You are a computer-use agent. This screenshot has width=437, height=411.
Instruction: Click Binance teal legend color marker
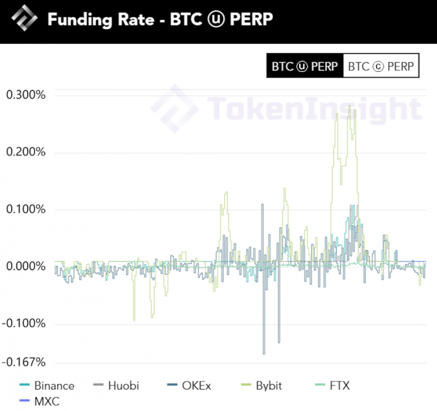tap(25, 386)
